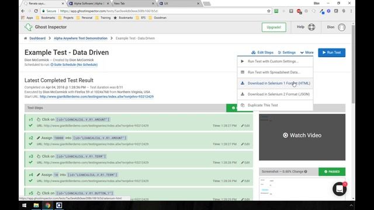Screen dimensions: 374x210
Task: Go to Dashboard breadcrumb link
Action: click(x=37, y=38)
